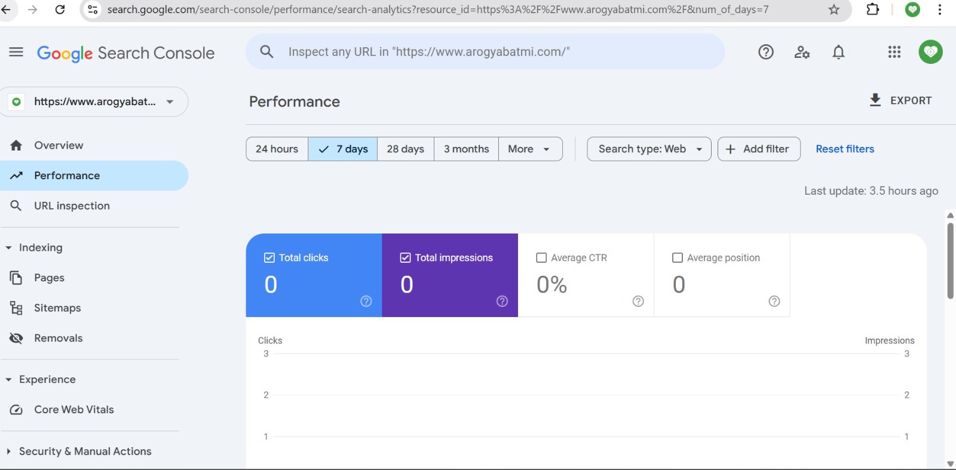Click help icon on Average CTR card
The width and height of the screenshot is (956, 470).
638,301
